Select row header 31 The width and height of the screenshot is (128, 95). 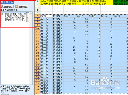[x=37, y=92]
